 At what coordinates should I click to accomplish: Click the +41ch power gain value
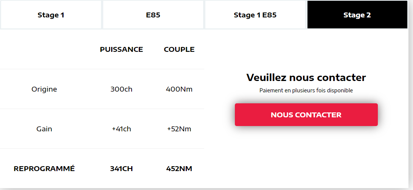[121, 129]
